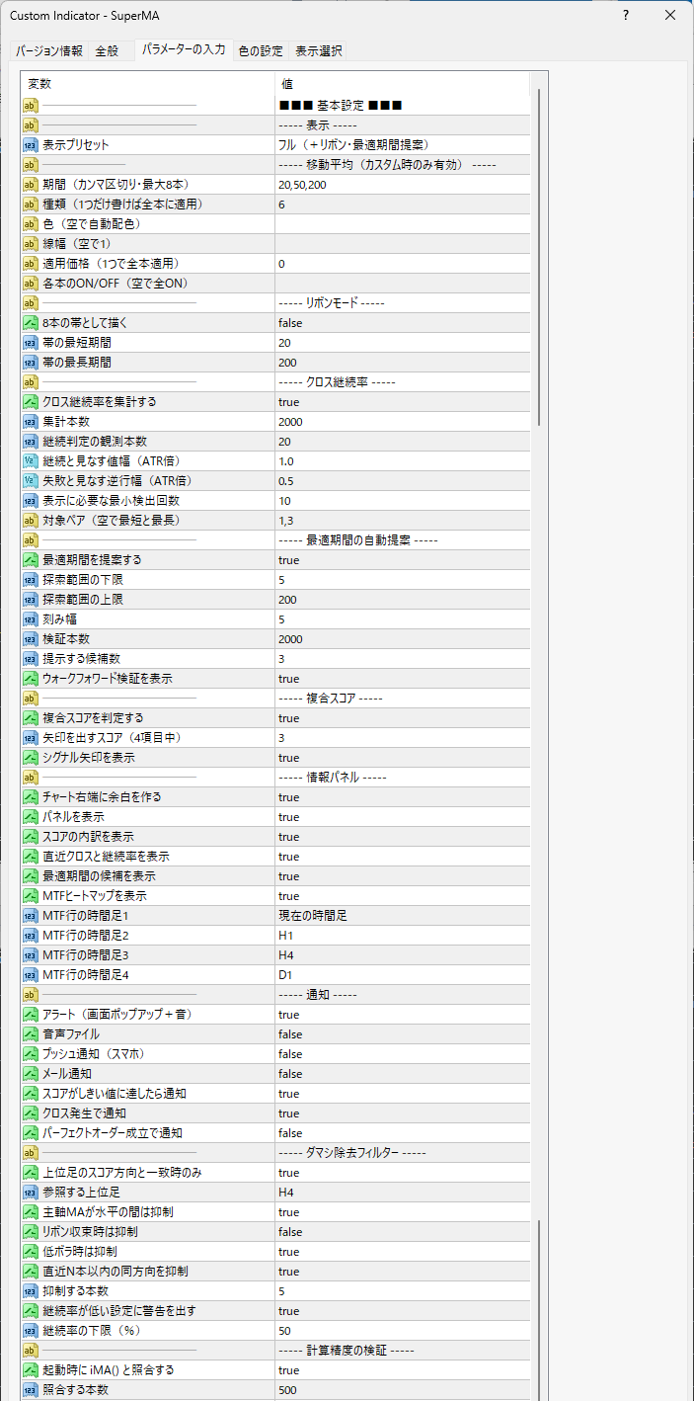Switch to the バージョン情報 tab
694x1401 pixels.
pyautogui.click(x=49, y=51)
